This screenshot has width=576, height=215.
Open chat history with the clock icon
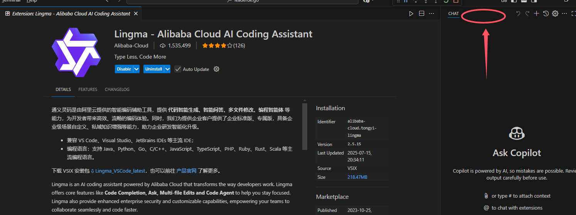coord(546,13)
